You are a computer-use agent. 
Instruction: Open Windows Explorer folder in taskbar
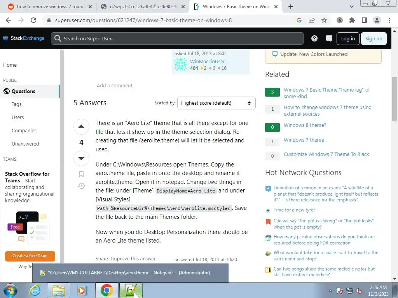pos(59,290)
